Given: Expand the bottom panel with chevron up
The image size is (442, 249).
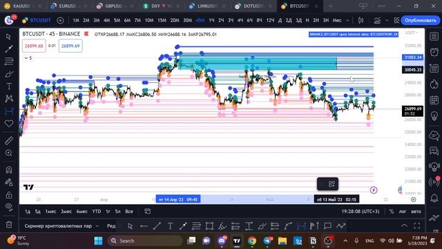Looking at the screenshot, I should point(404,225).
